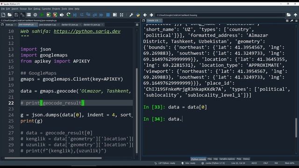Open Preferences wrench icon
The height and width of the screenshot is (168, 299).
[131, 15]
